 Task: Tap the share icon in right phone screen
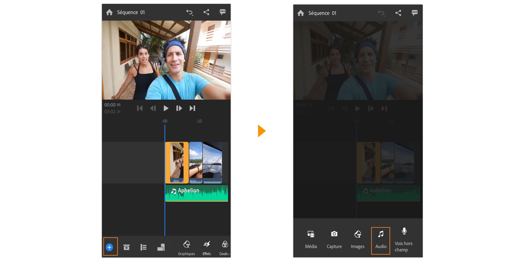(x=398, y=13)
